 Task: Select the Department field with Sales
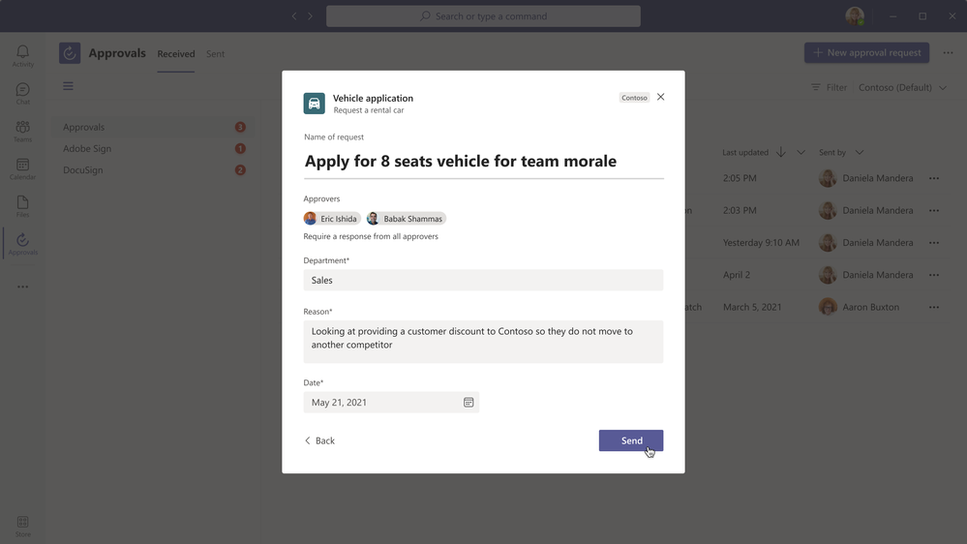tap(484, 280)
